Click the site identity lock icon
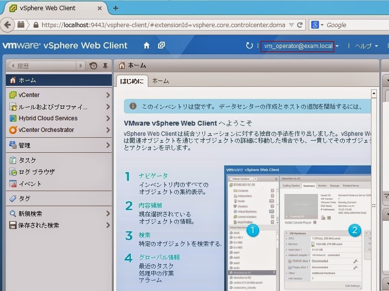 click(x=36, y=25)
